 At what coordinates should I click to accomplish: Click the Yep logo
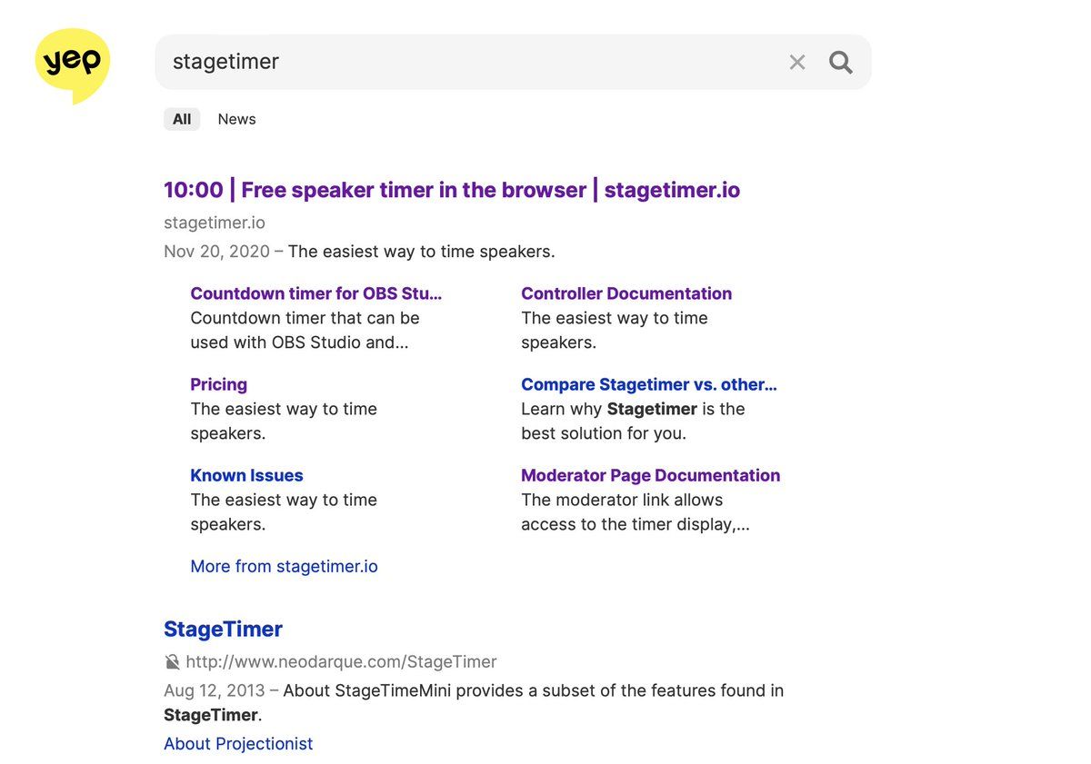(x=73, y=64)
